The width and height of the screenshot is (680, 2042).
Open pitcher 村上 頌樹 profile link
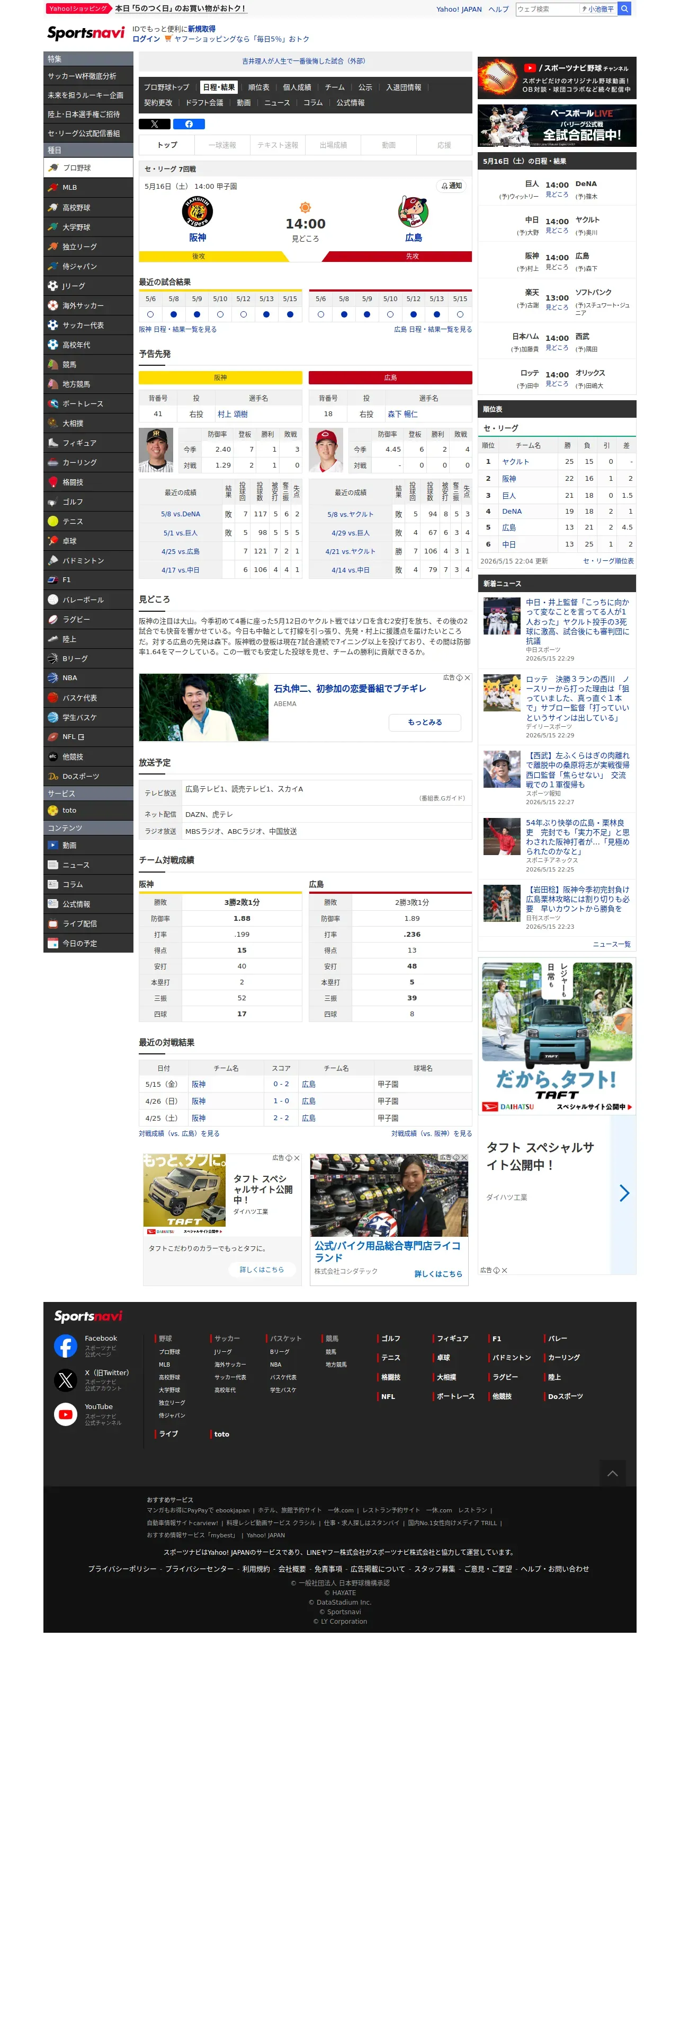[232, 414]
